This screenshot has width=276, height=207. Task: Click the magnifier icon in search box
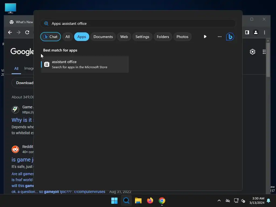pos(46,23)
